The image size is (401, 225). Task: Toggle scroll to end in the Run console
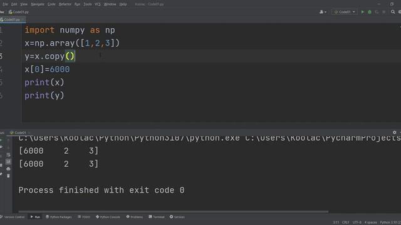pos(8,161)
